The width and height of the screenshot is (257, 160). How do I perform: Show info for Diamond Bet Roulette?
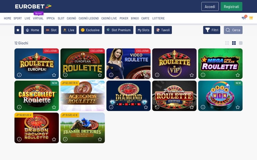click(x=111, y=107)
